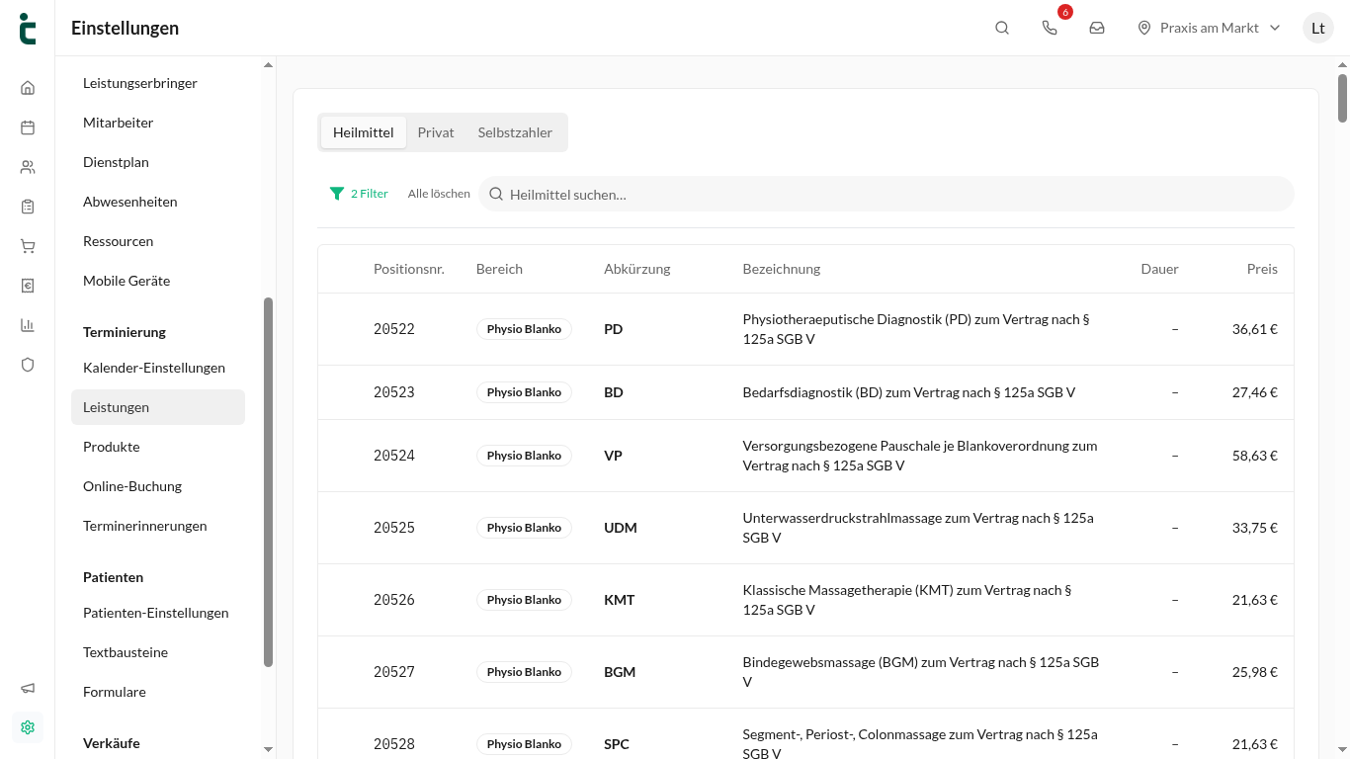Image resolution: width=1350 pixels, height=759 pixels.
Task: Click the page scroll-up arrow at top right
Action: pyautogui.click(x=1342, y=64)
